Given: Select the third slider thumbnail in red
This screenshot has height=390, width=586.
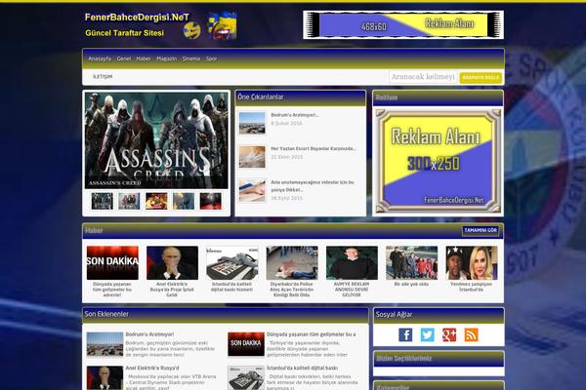Looking at the screenshot, I should [156, 201].
